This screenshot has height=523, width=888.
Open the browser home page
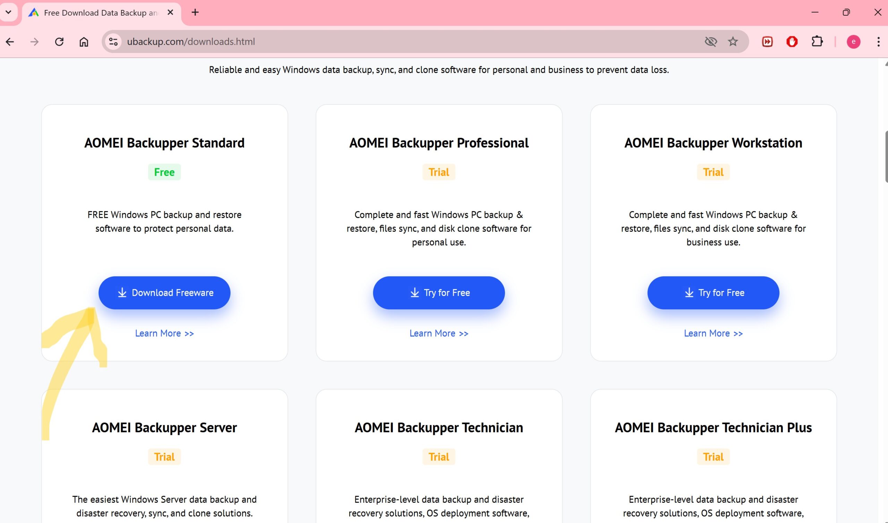(x=84, y=42)
